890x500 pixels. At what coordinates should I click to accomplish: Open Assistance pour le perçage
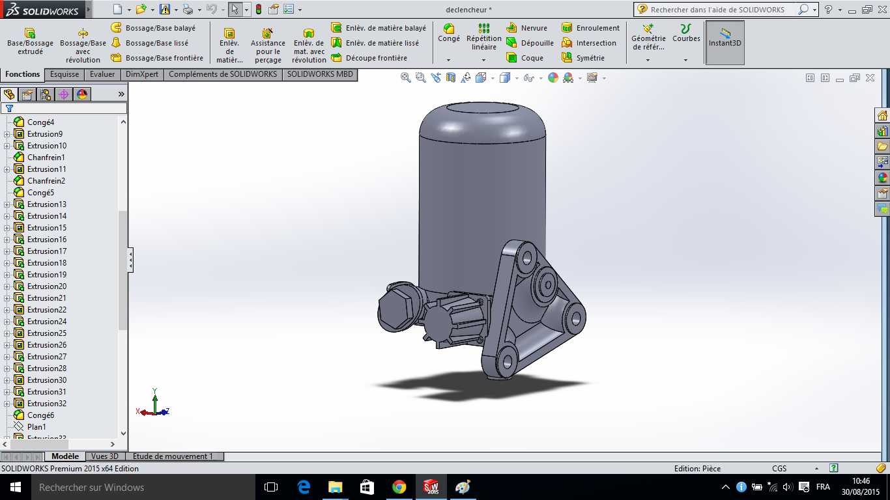tap(268, 46)
